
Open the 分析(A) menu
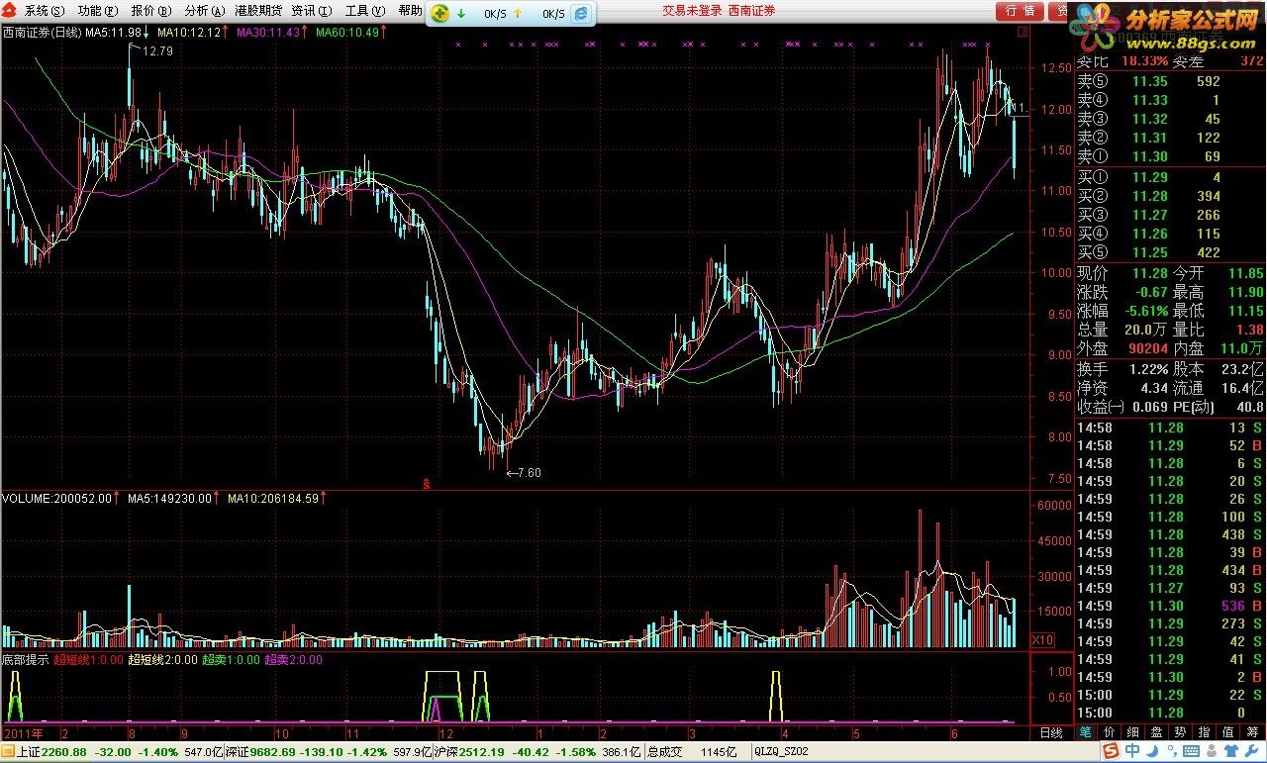tap(204, 11)
